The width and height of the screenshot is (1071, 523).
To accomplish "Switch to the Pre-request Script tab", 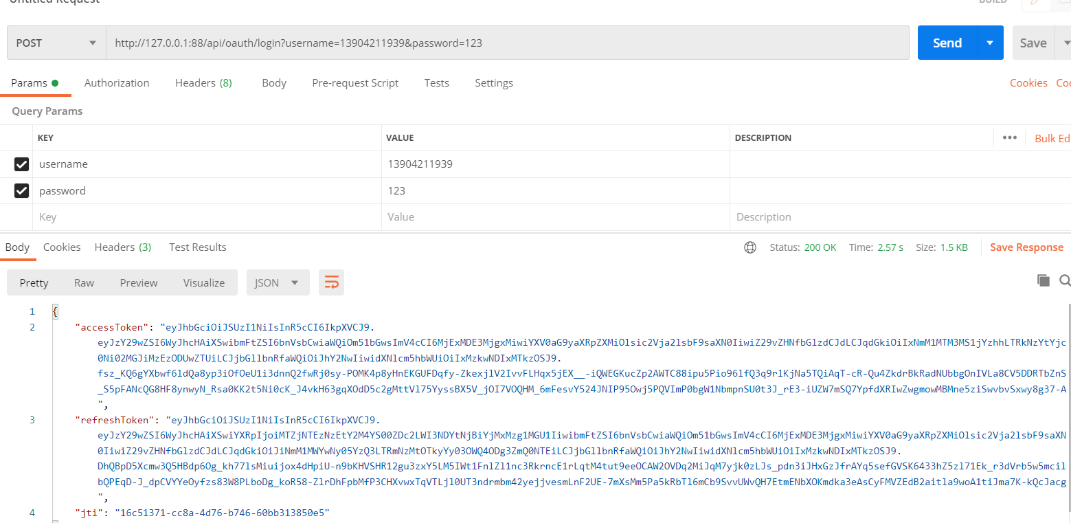I will [x=355, y=82].
